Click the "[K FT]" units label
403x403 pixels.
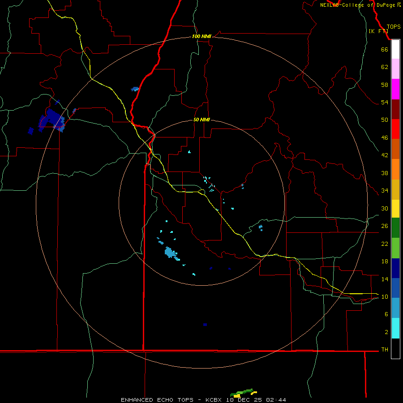point(378,31)
